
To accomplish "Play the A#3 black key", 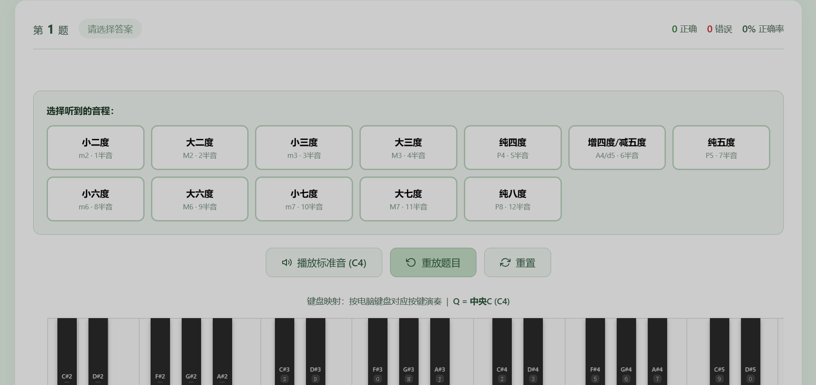I will [440, 351].
